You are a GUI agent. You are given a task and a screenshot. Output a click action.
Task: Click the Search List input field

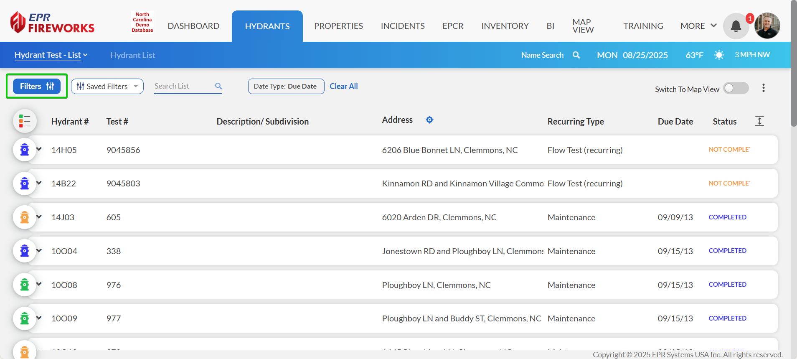(x=183, y=86)
